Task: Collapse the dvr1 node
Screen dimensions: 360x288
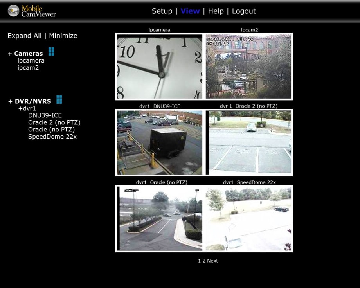Action: coord(20,108)
